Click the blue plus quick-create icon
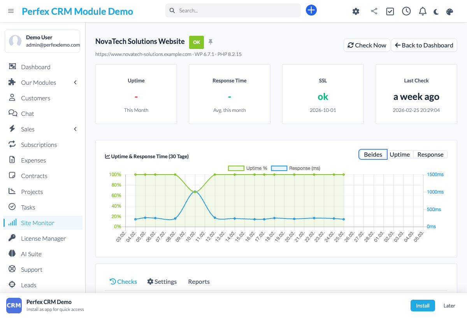Viewport: 467px width, 318px height. [x=311, y=10]
